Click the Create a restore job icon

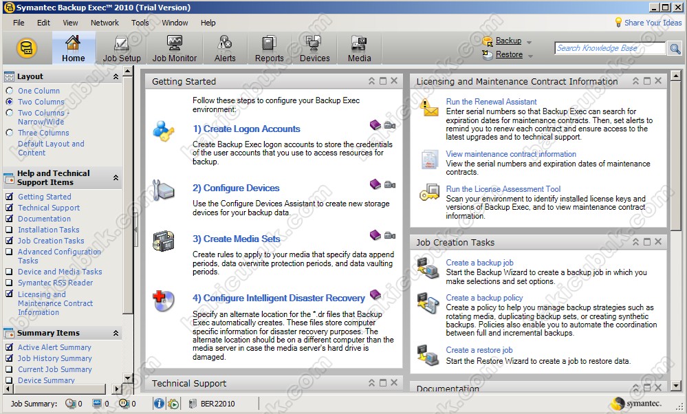click(428, 356)
